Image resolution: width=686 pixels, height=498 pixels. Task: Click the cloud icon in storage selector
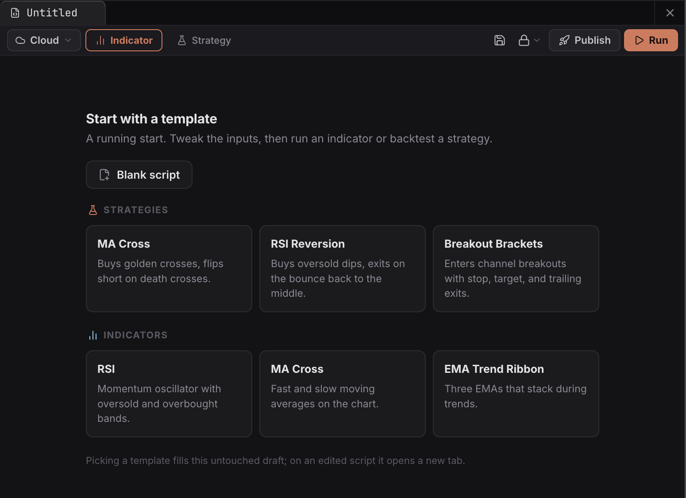point(20,40)
